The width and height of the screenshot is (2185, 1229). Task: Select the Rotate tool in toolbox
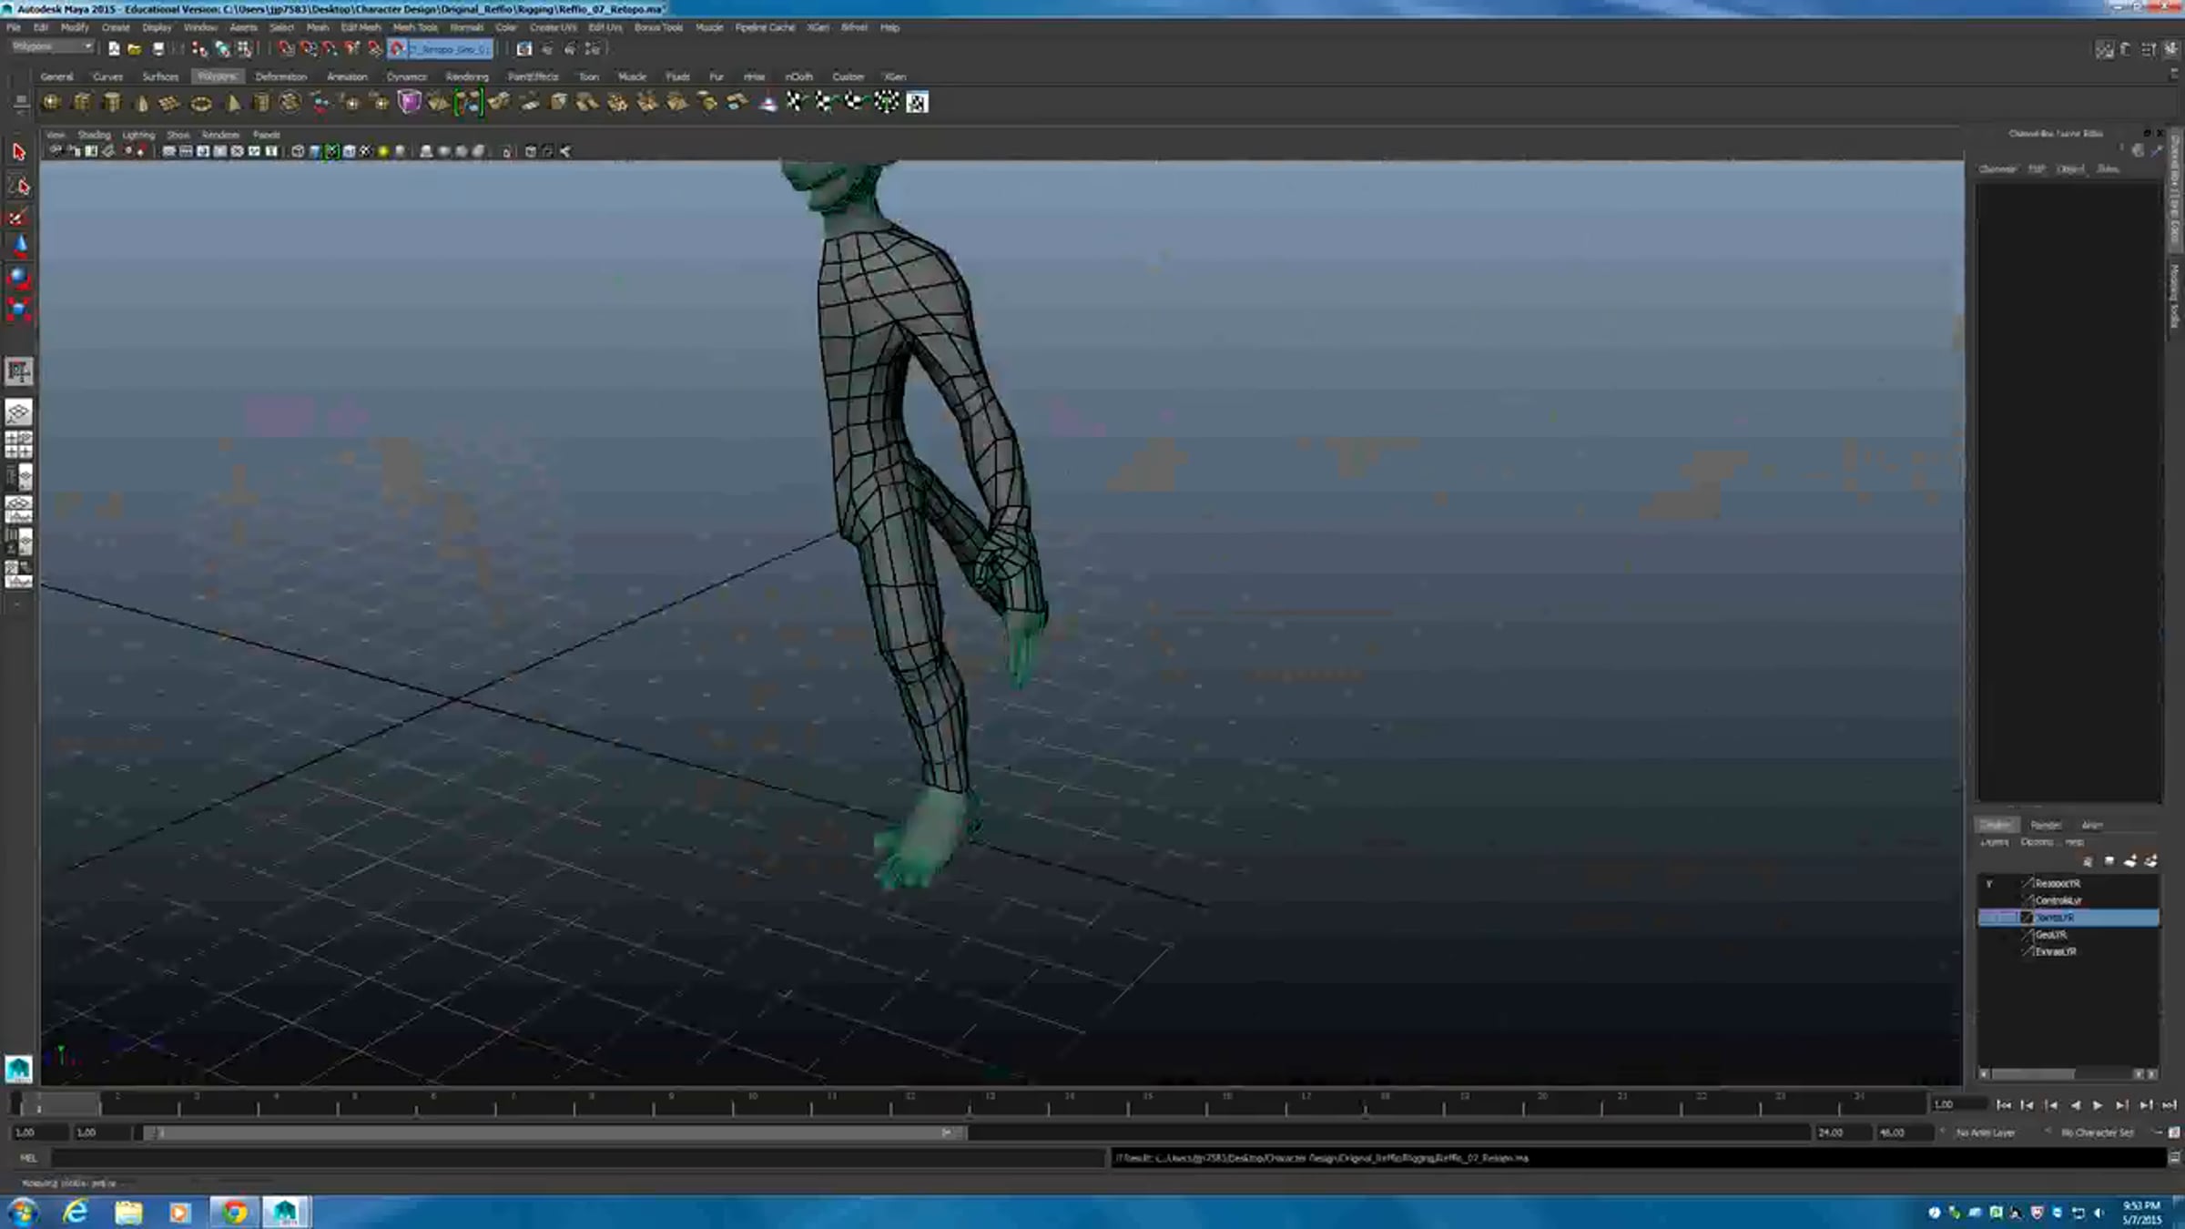(18, 277)
